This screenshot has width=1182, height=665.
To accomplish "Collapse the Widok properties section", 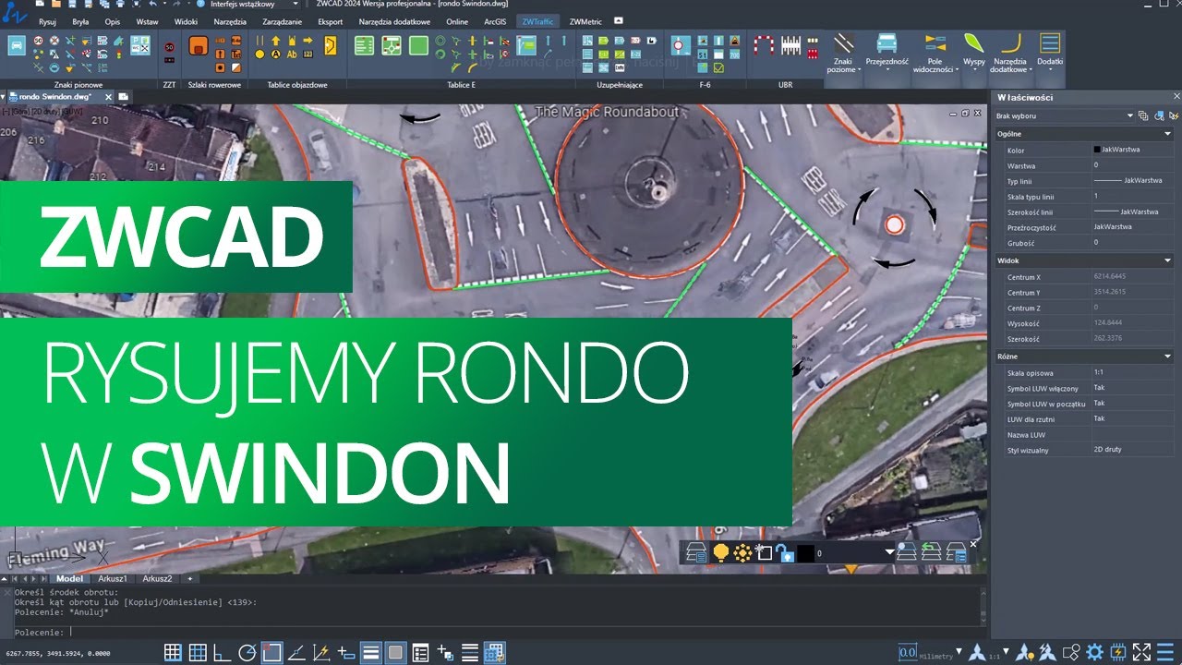I will (x=1167, y=261).
